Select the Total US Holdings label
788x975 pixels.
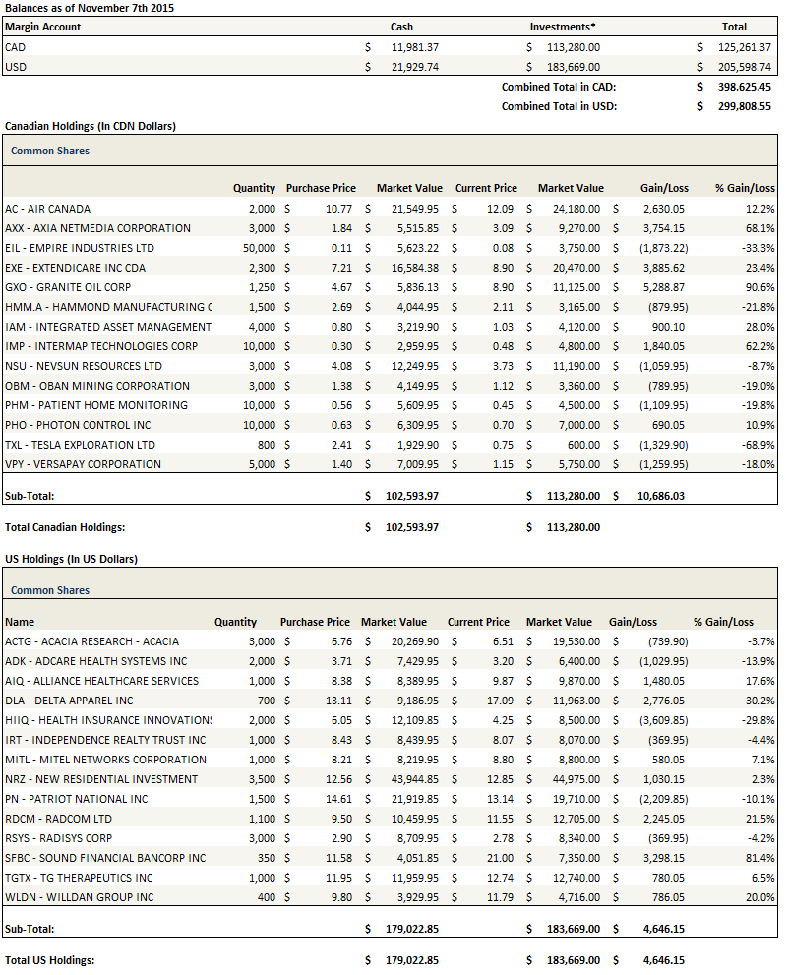coord(50,960)
